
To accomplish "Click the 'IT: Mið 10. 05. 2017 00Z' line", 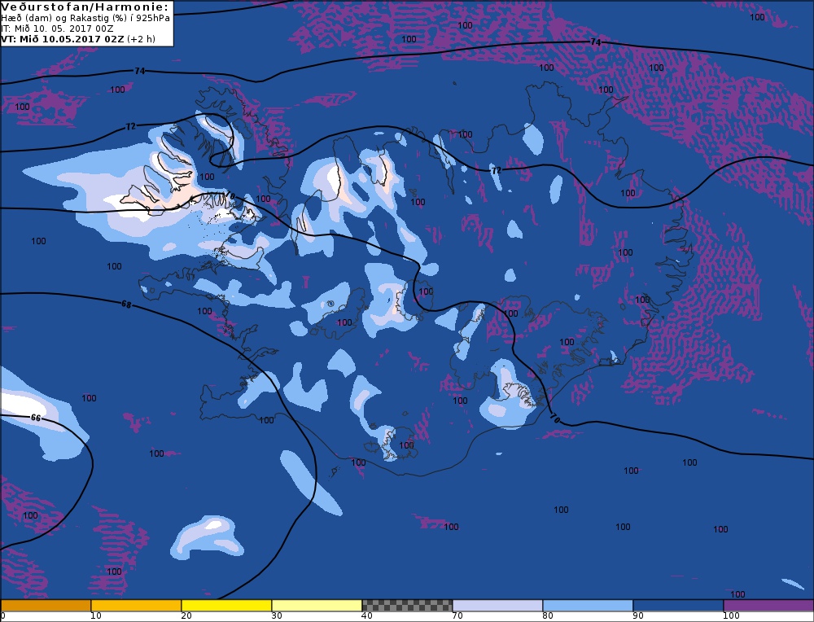I will [x=57, y=28].
